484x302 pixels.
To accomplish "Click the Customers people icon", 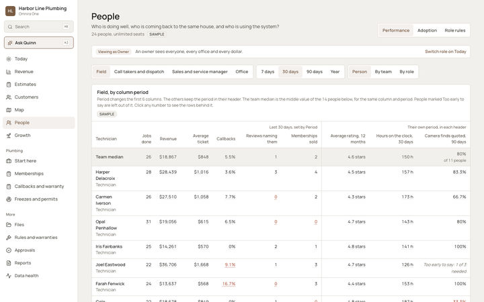I will [x=9, y=97].
